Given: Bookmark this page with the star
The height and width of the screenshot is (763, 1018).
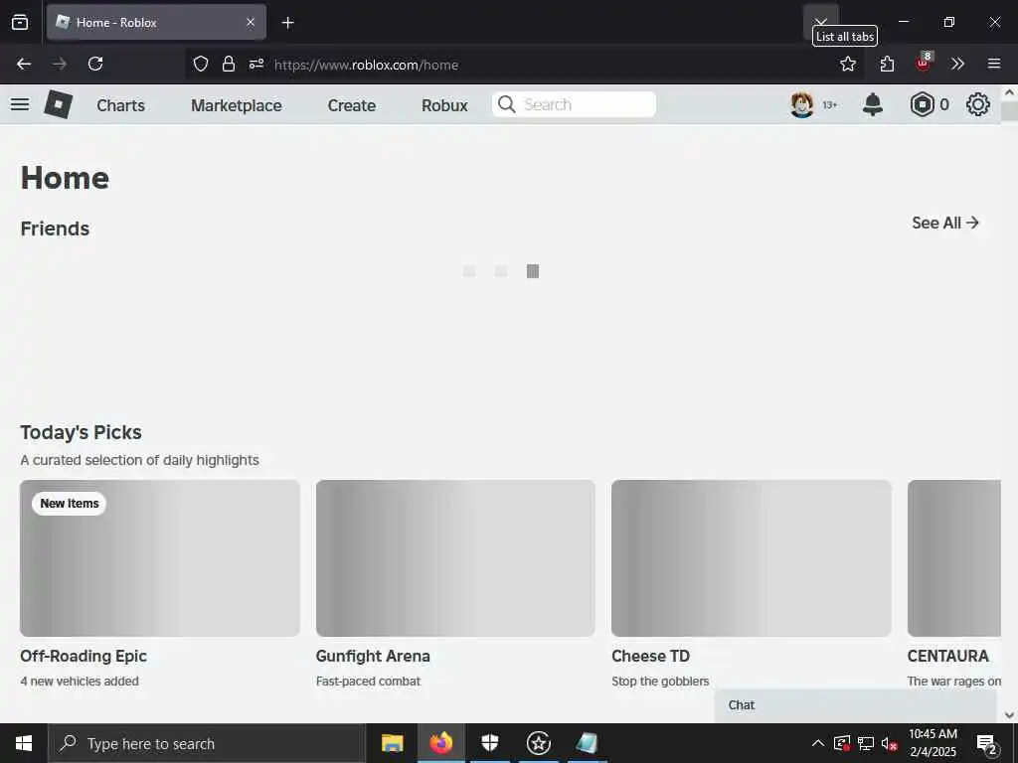Looking at the screenshot, I should pyautogui.click(x=848, y=64).
